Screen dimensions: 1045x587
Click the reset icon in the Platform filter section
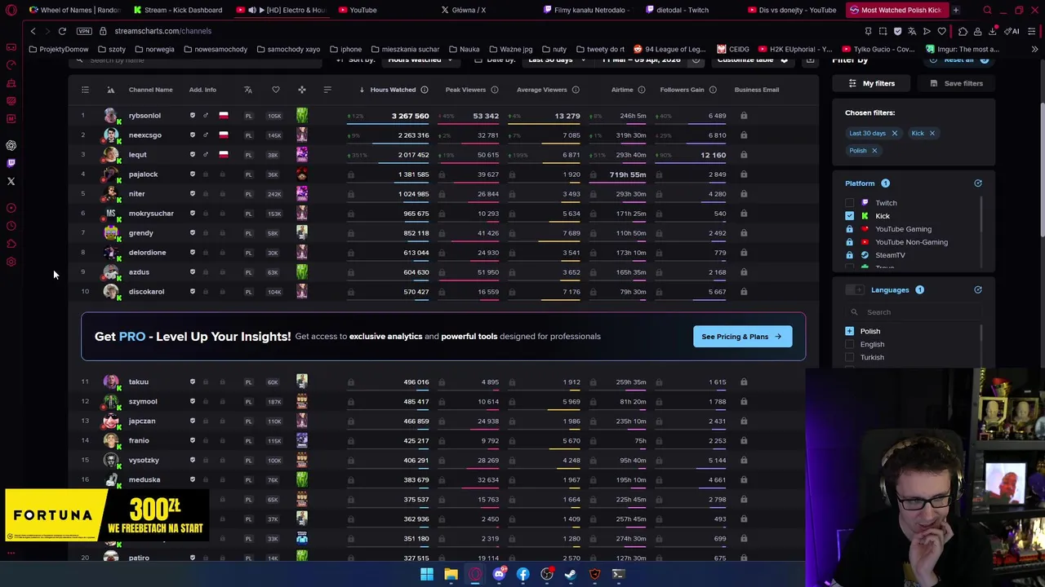point(978,183)
